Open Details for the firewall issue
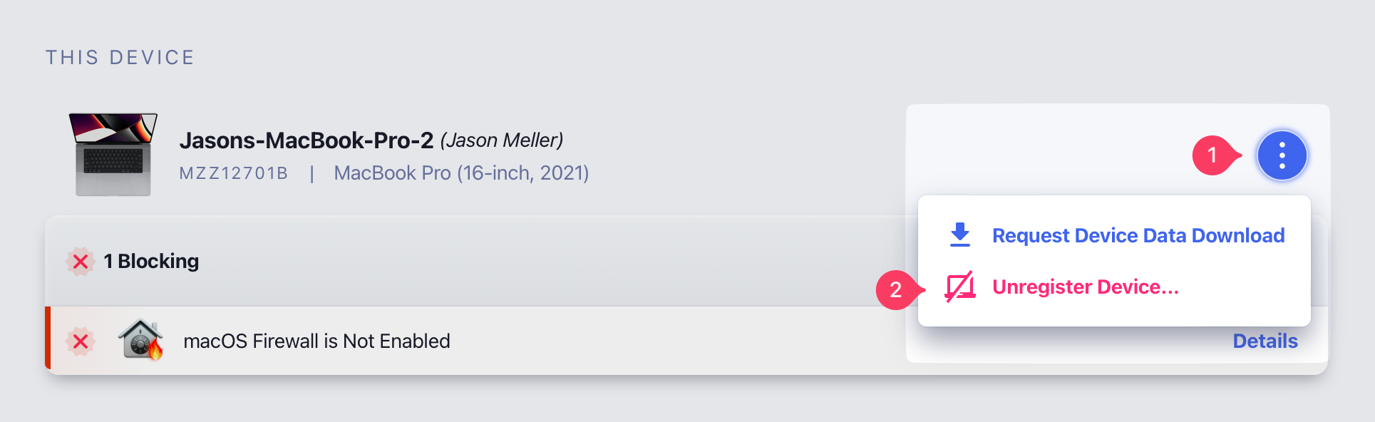Screen dimensions: 1375x422 click(1265, 341)
